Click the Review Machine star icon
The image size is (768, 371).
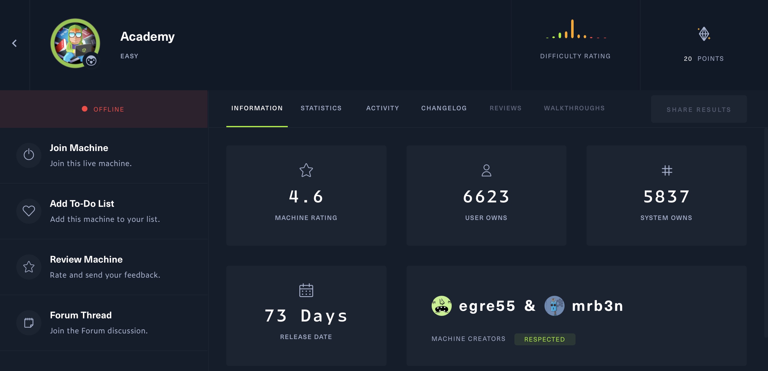(29, 267)
